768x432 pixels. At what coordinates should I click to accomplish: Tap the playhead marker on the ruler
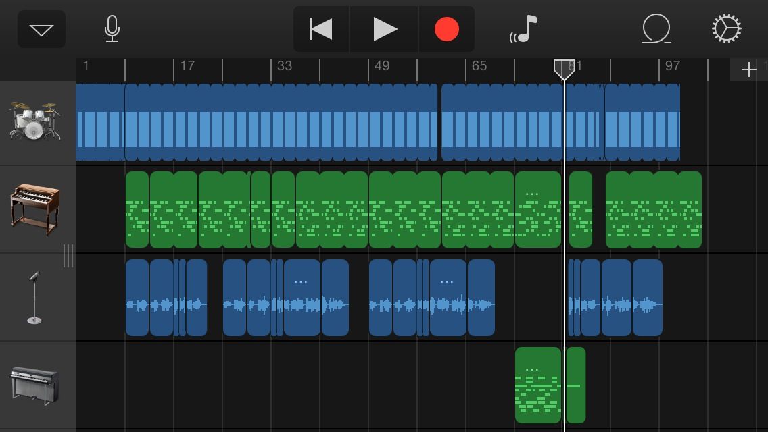[x=564, y=70]
